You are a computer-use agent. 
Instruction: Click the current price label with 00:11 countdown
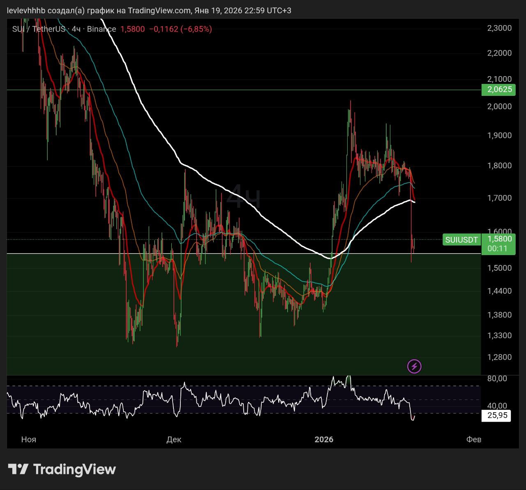(x=499, y=244)
